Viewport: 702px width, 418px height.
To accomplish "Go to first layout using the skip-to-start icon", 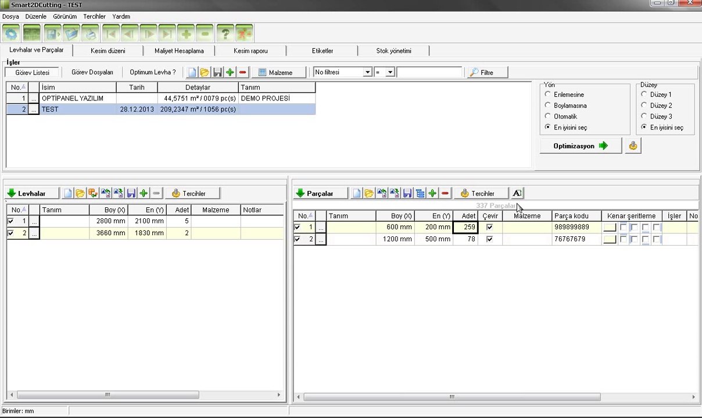I will tap(111, 33).
